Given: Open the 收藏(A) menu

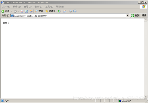Looking at the screenshot, I should pos(38,7).
